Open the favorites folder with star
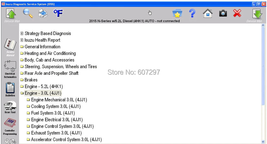The image size is (267, 144). click(x=177, y=14)
